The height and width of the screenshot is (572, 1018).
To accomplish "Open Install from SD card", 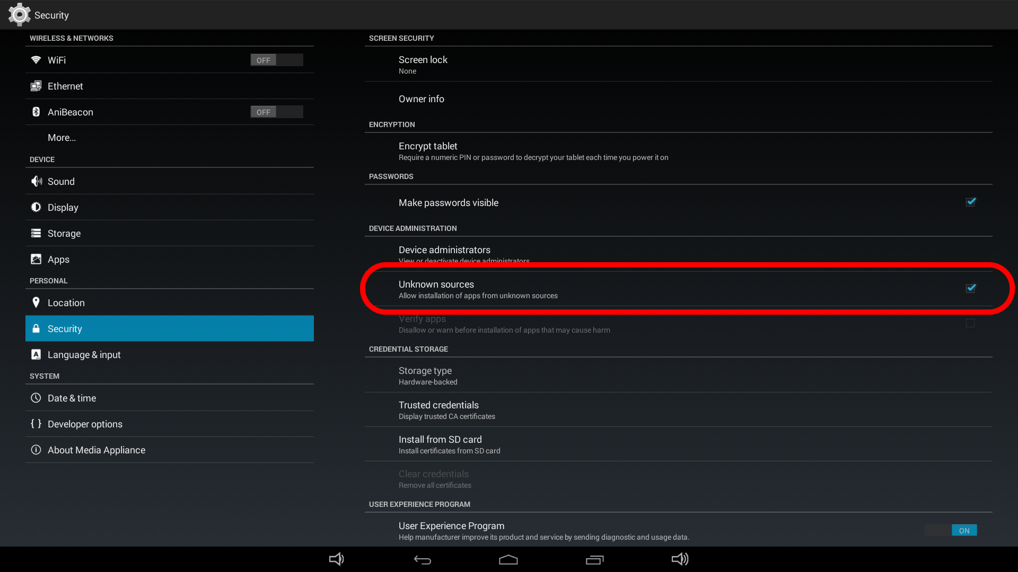I will click(679, 444).
